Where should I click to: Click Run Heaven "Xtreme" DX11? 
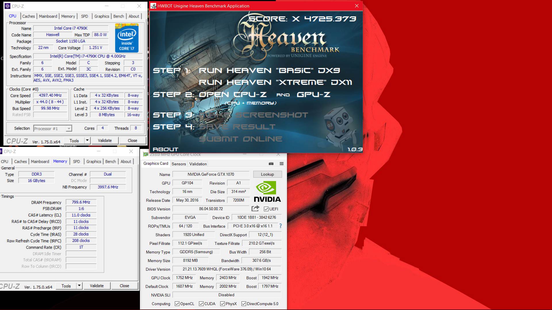tap(275, 82)
